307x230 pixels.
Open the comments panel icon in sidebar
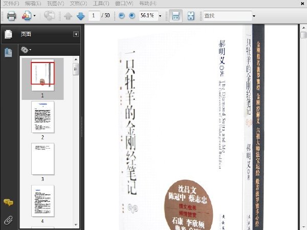(x=8, y=202)
